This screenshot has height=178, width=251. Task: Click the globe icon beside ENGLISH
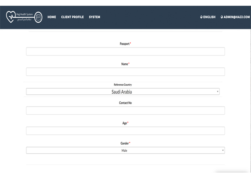point(201,17)
